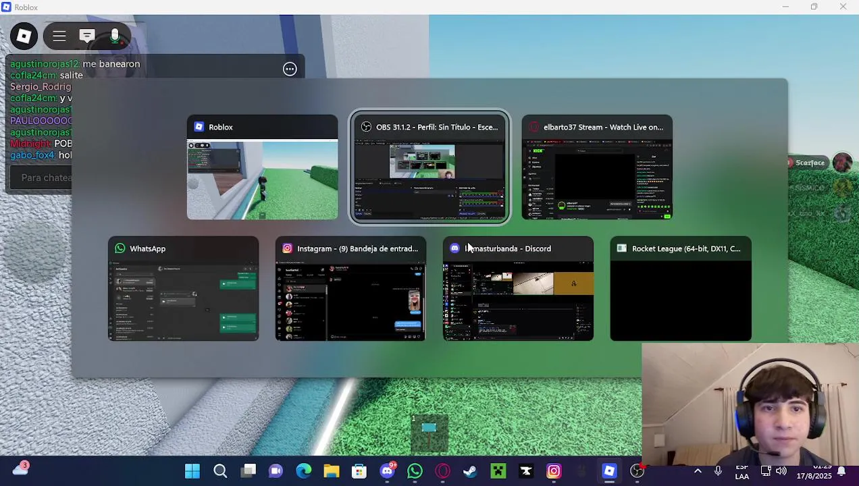Switch to the Rocket League window thumbnail

tap(681, 289)
